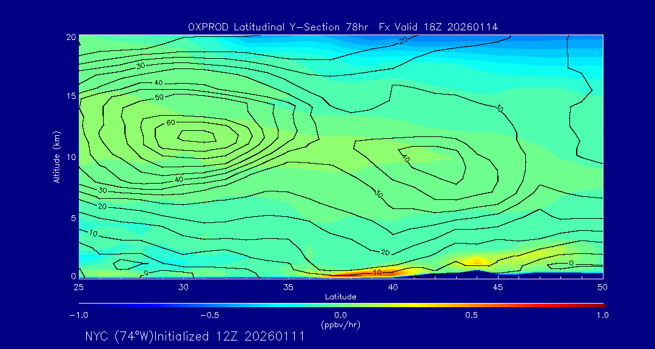Click the 50 contour line label

[x=160, y=98]
